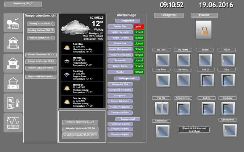Image resolution: width=244 pixels, height=152 pixels.
Task: Click the Schlafzimmer open window icon
Action: click(183, 109)
